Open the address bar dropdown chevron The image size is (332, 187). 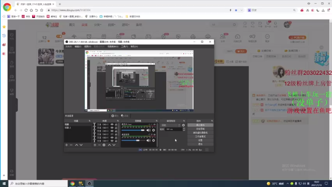click(x=242, y=10)
